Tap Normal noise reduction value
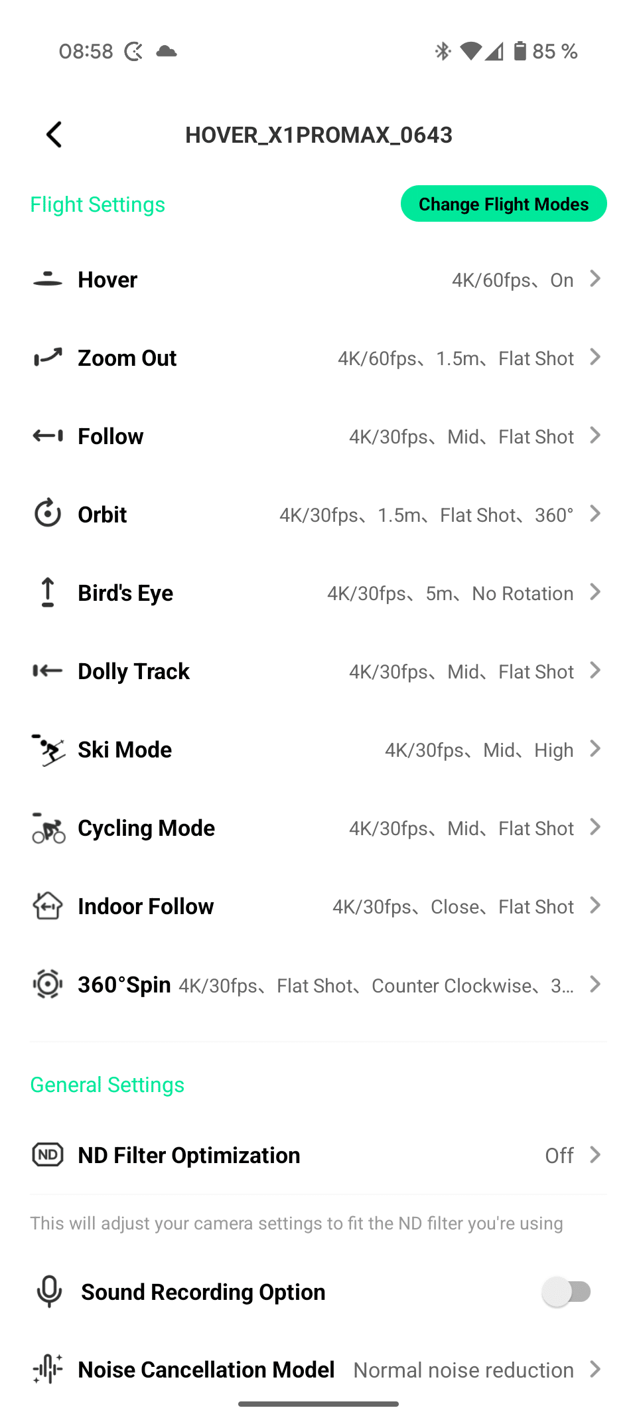 463,1370
